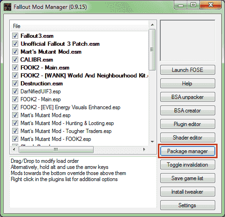This screenshot has width=225, height=217.
Task: Open the Shader editor
Action: pyautogui.click(x=188, y=138)
